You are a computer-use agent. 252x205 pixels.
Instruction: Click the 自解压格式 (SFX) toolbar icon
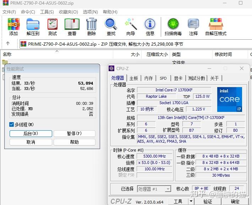click(216, 24)
